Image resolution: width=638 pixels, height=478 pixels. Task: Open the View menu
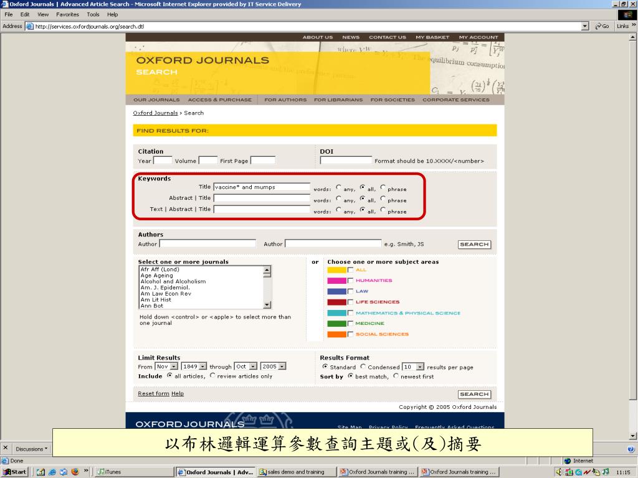tap(43, 14)
